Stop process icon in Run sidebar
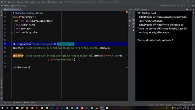Screen dimensions: 195x110 click(x=130, y=16)
